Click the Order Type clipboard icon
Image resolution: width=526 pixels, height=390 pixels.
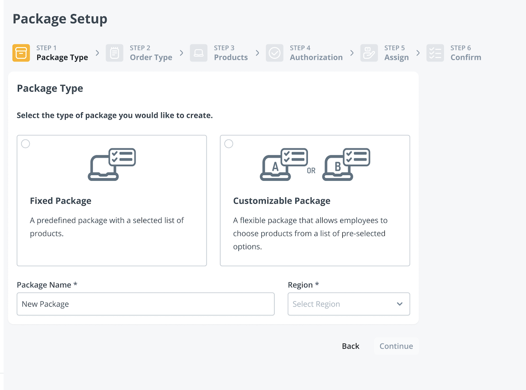[114, 53]
